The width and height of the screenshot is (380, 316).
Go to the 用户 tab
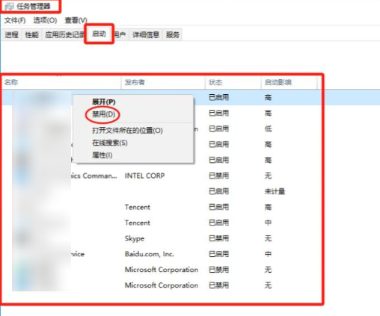[120, 34]
